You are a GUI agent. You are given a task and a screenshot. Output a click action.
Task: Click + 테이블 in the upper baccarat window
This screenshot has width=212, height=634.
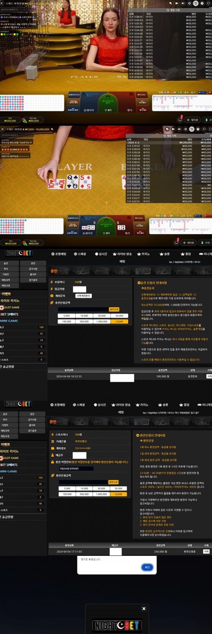[x=192, y=120]
